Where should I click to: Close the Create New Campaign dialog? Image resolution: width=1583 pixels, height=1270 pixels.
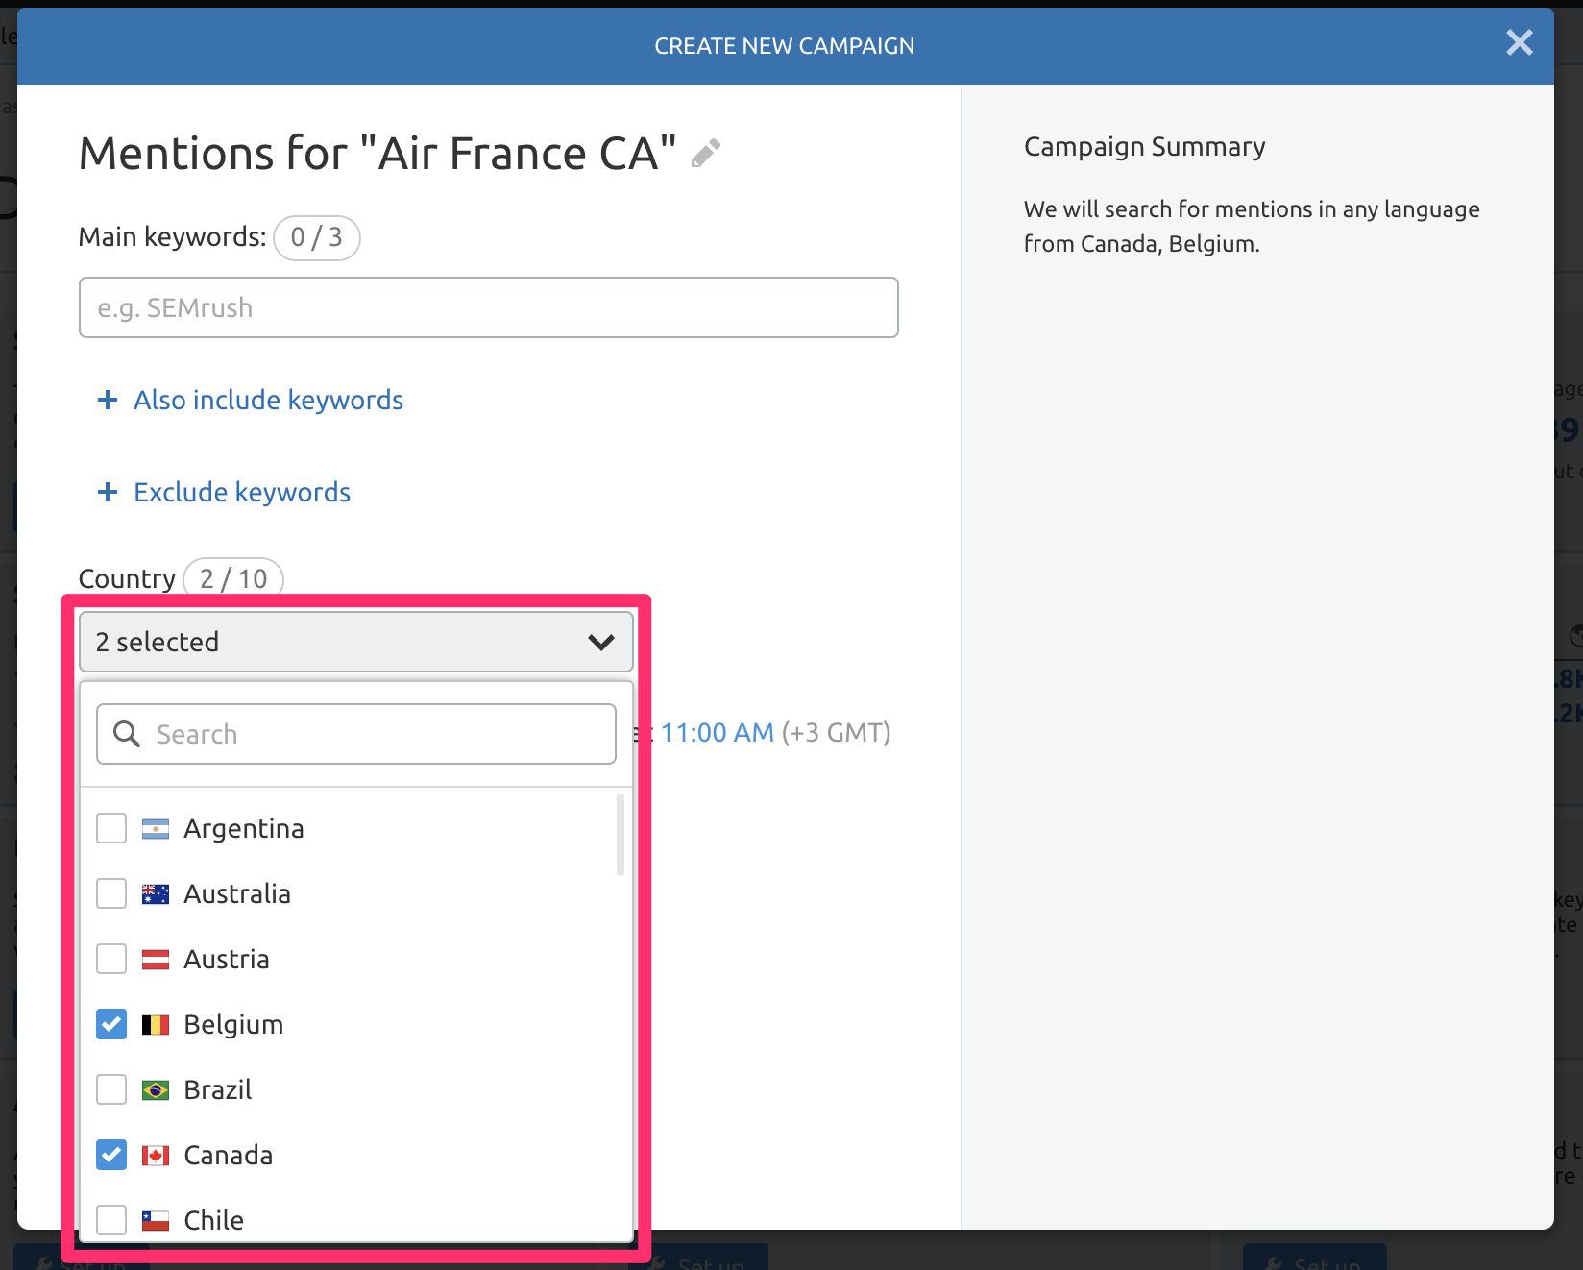(x=1520, y=42)
